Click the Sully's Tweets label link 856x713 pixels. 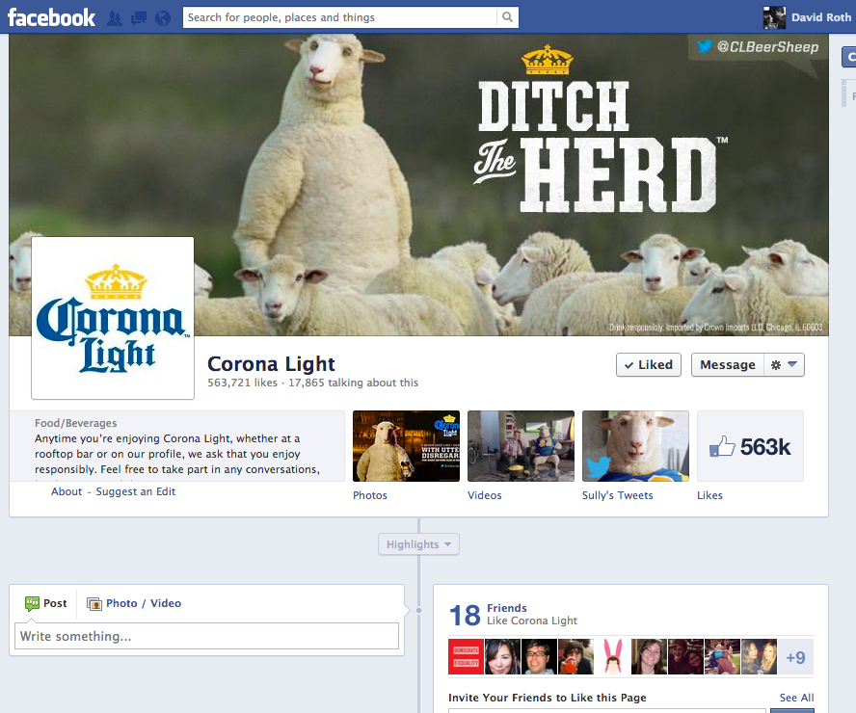click(x=618, y=495)
